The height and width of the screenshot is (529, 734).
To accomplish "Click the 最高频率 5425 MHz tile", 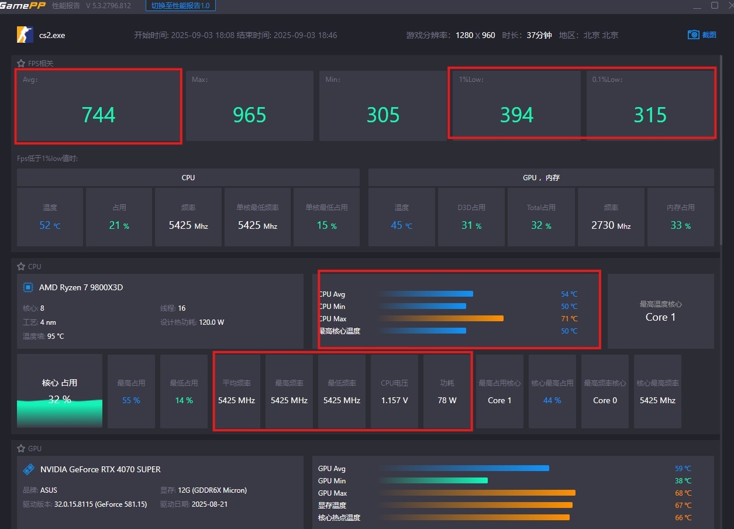I will 289,391.
